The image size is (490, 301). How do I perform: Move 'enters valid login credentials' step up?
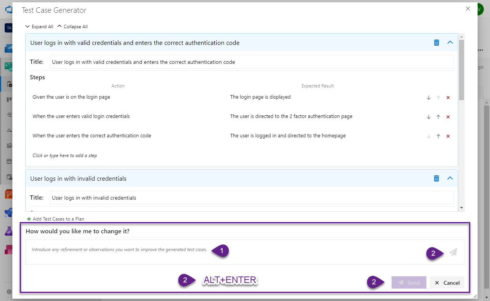pos(438,117)
